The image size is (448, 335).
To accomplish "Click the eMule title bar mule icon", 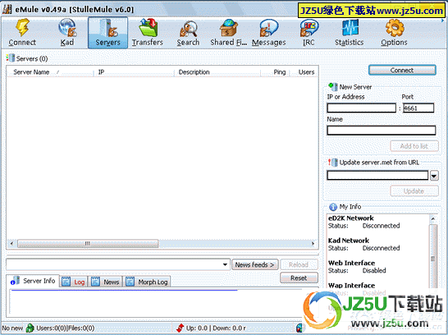I will pyautogui.click(x=7, y=9).
